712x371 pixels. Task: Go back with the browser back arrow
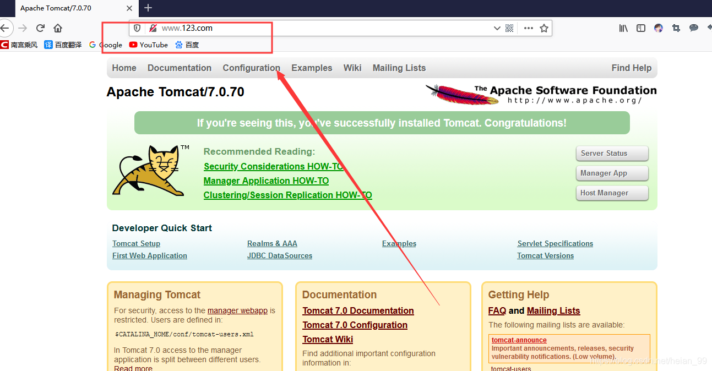(4, 28)
